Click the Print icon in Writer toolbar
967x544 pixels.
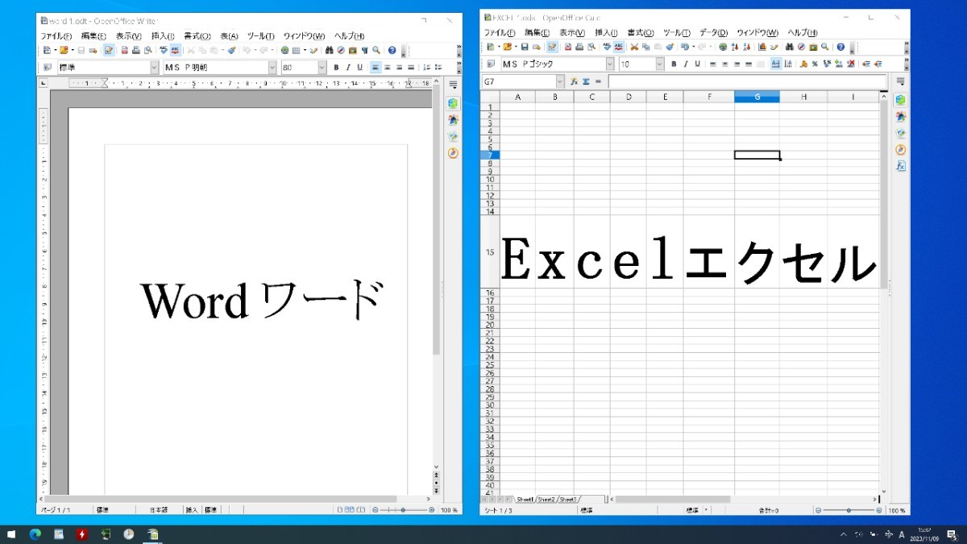[x=136, y=50]
